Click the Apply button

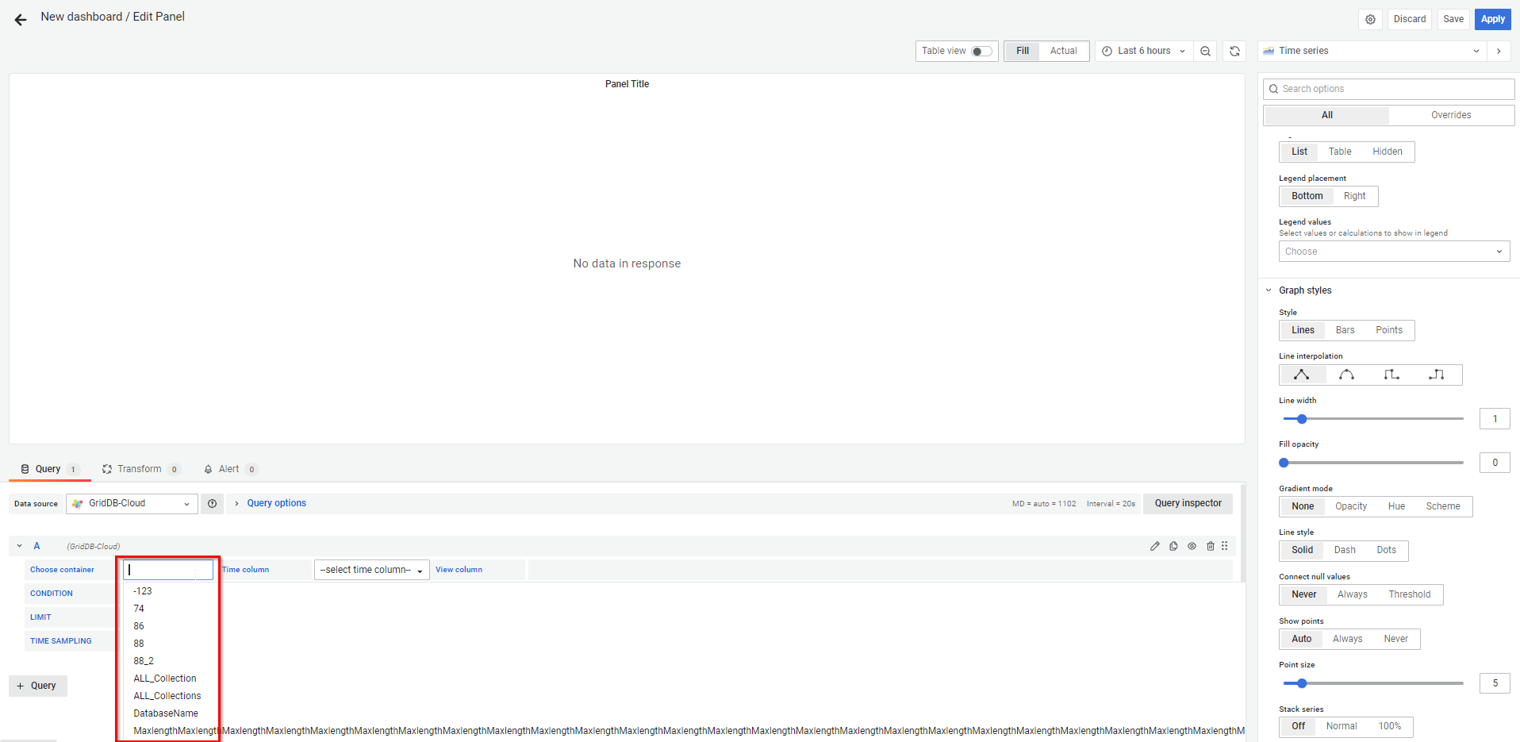tap(1492, 19)
